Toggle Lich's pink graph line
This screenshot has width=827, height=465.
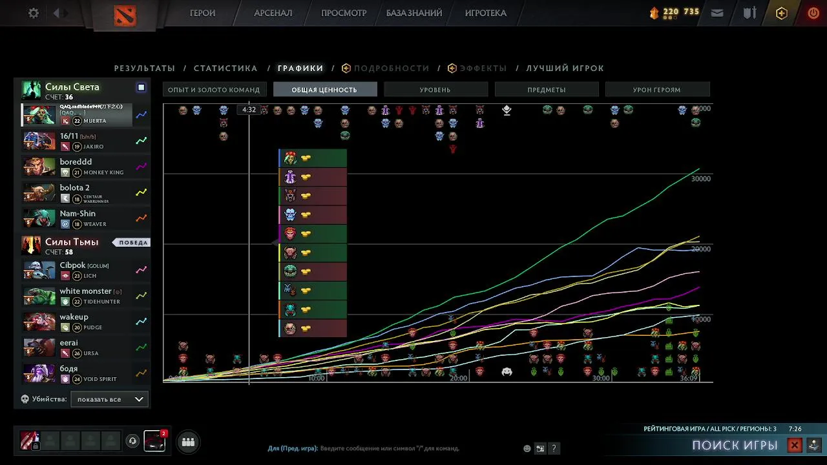[141, 270]
